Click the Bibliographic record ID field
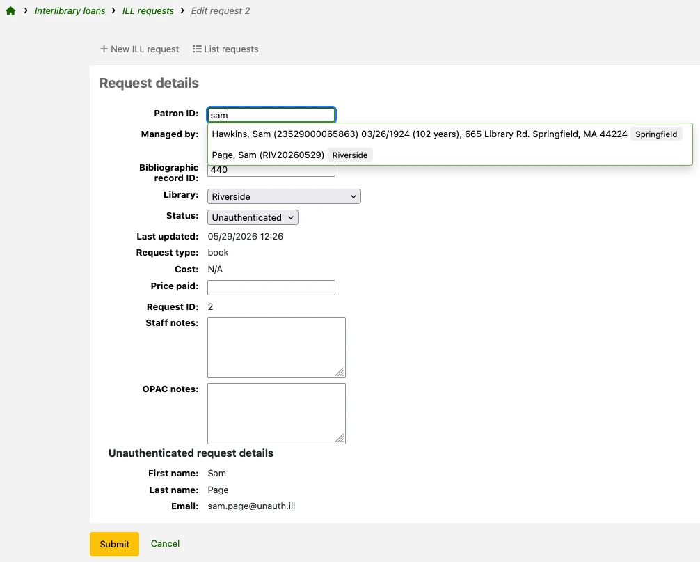 pos(271,171)
